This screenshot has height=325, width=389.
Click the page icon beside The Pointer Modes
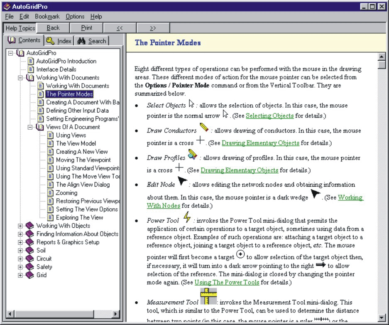tap(40, 94)
